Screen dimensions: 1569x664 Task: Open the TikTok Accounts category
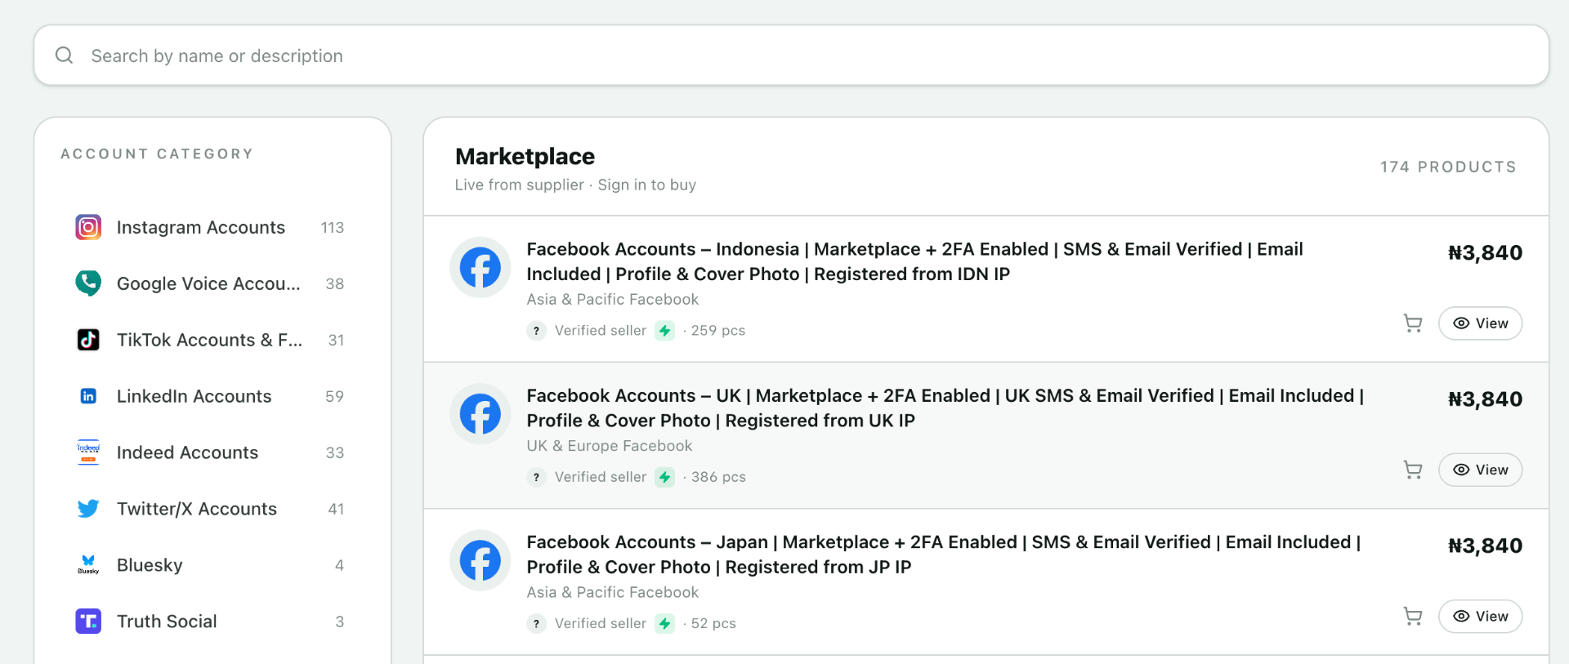tap(211, 340)
